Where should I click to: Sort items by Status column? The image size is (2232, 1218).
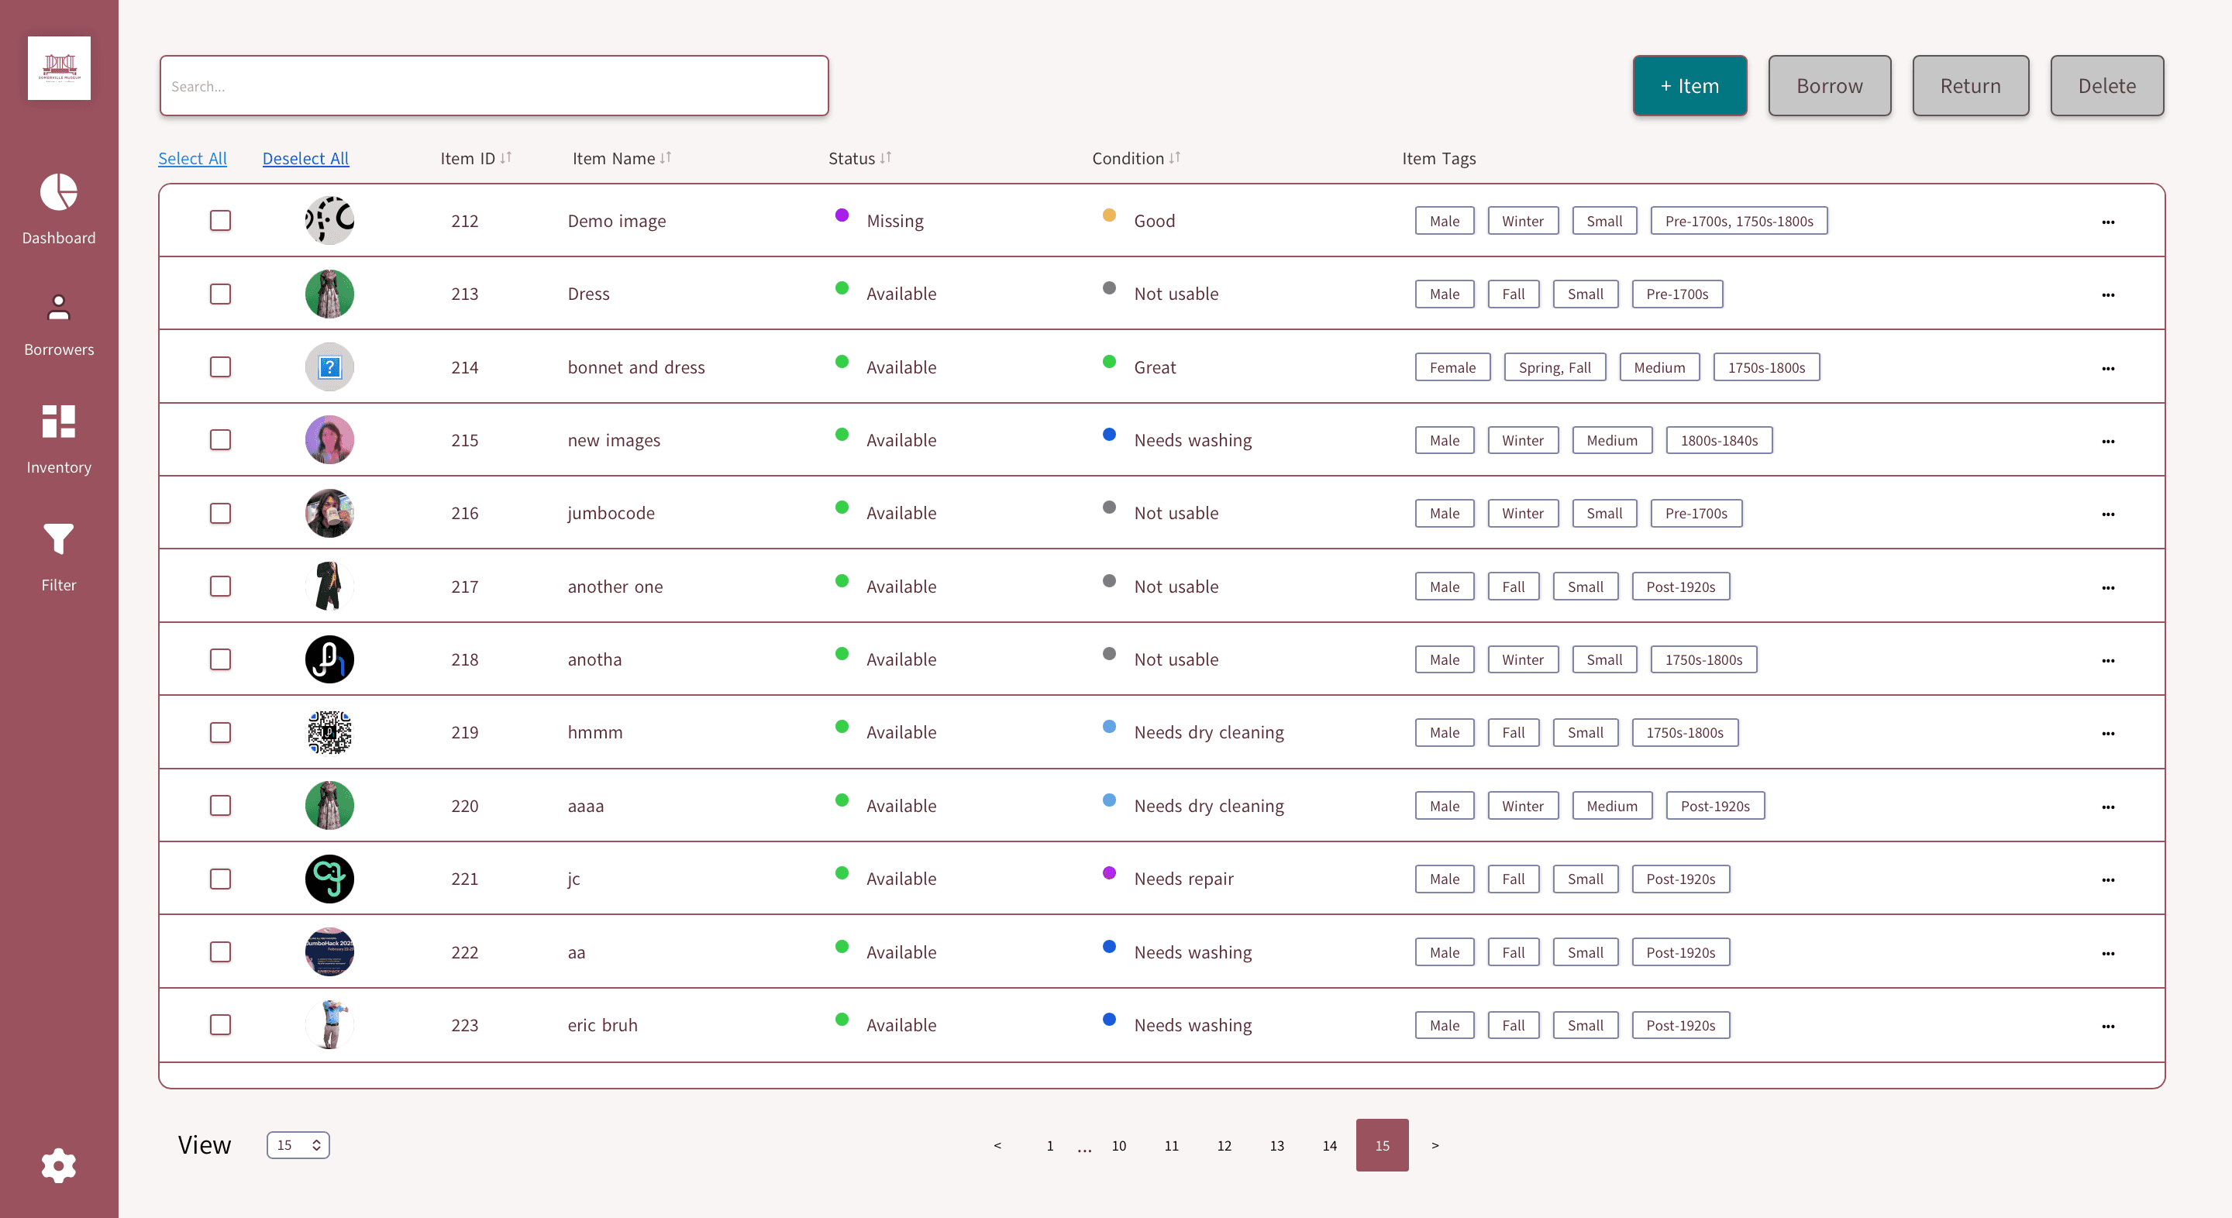(859, 159)
